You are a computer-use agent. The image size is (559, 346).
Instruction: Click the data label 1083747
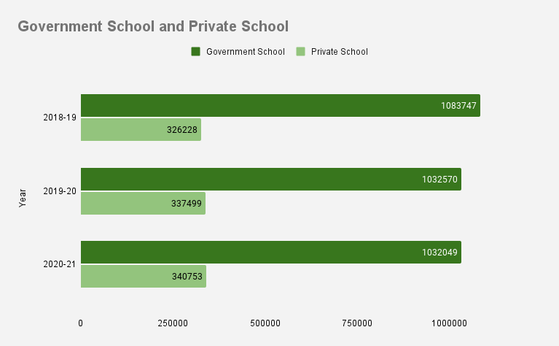(x=458, y=106)
